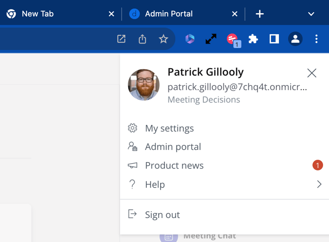Toggle the browser side panel
The height and width of the screenshot is (242, 329).
pyautogui.click(x=274, y=39)
